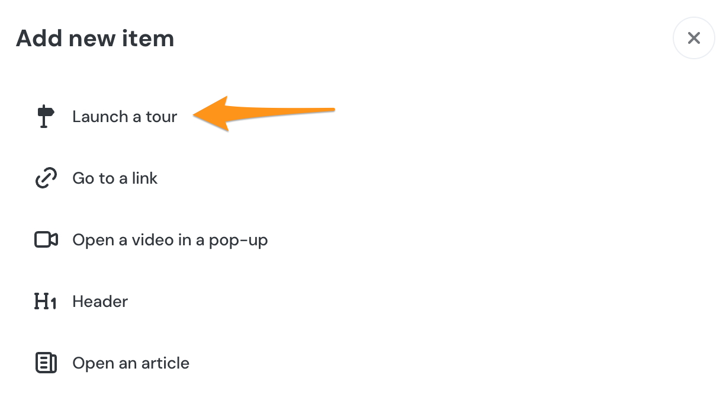The height and width of the screenshot is (397, 726).
Task: Click the chain link icon
Action: pyautogui.click(x=46, y=178)
